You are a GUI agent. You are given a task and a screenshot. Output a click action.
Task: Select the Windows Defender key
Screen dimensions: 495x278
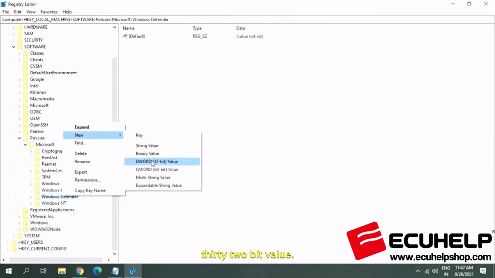(60, 196)
